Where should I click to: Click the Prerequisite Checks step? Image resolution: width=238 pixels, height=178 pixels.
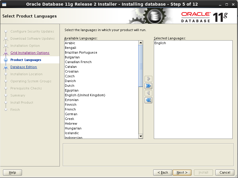pos(26,88)
